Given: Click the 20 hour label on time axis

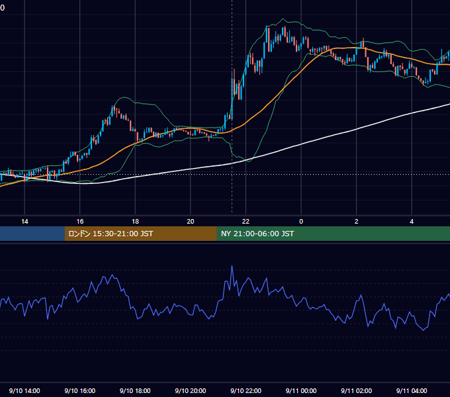Looking at the screenshot, I should coord(191,222).
